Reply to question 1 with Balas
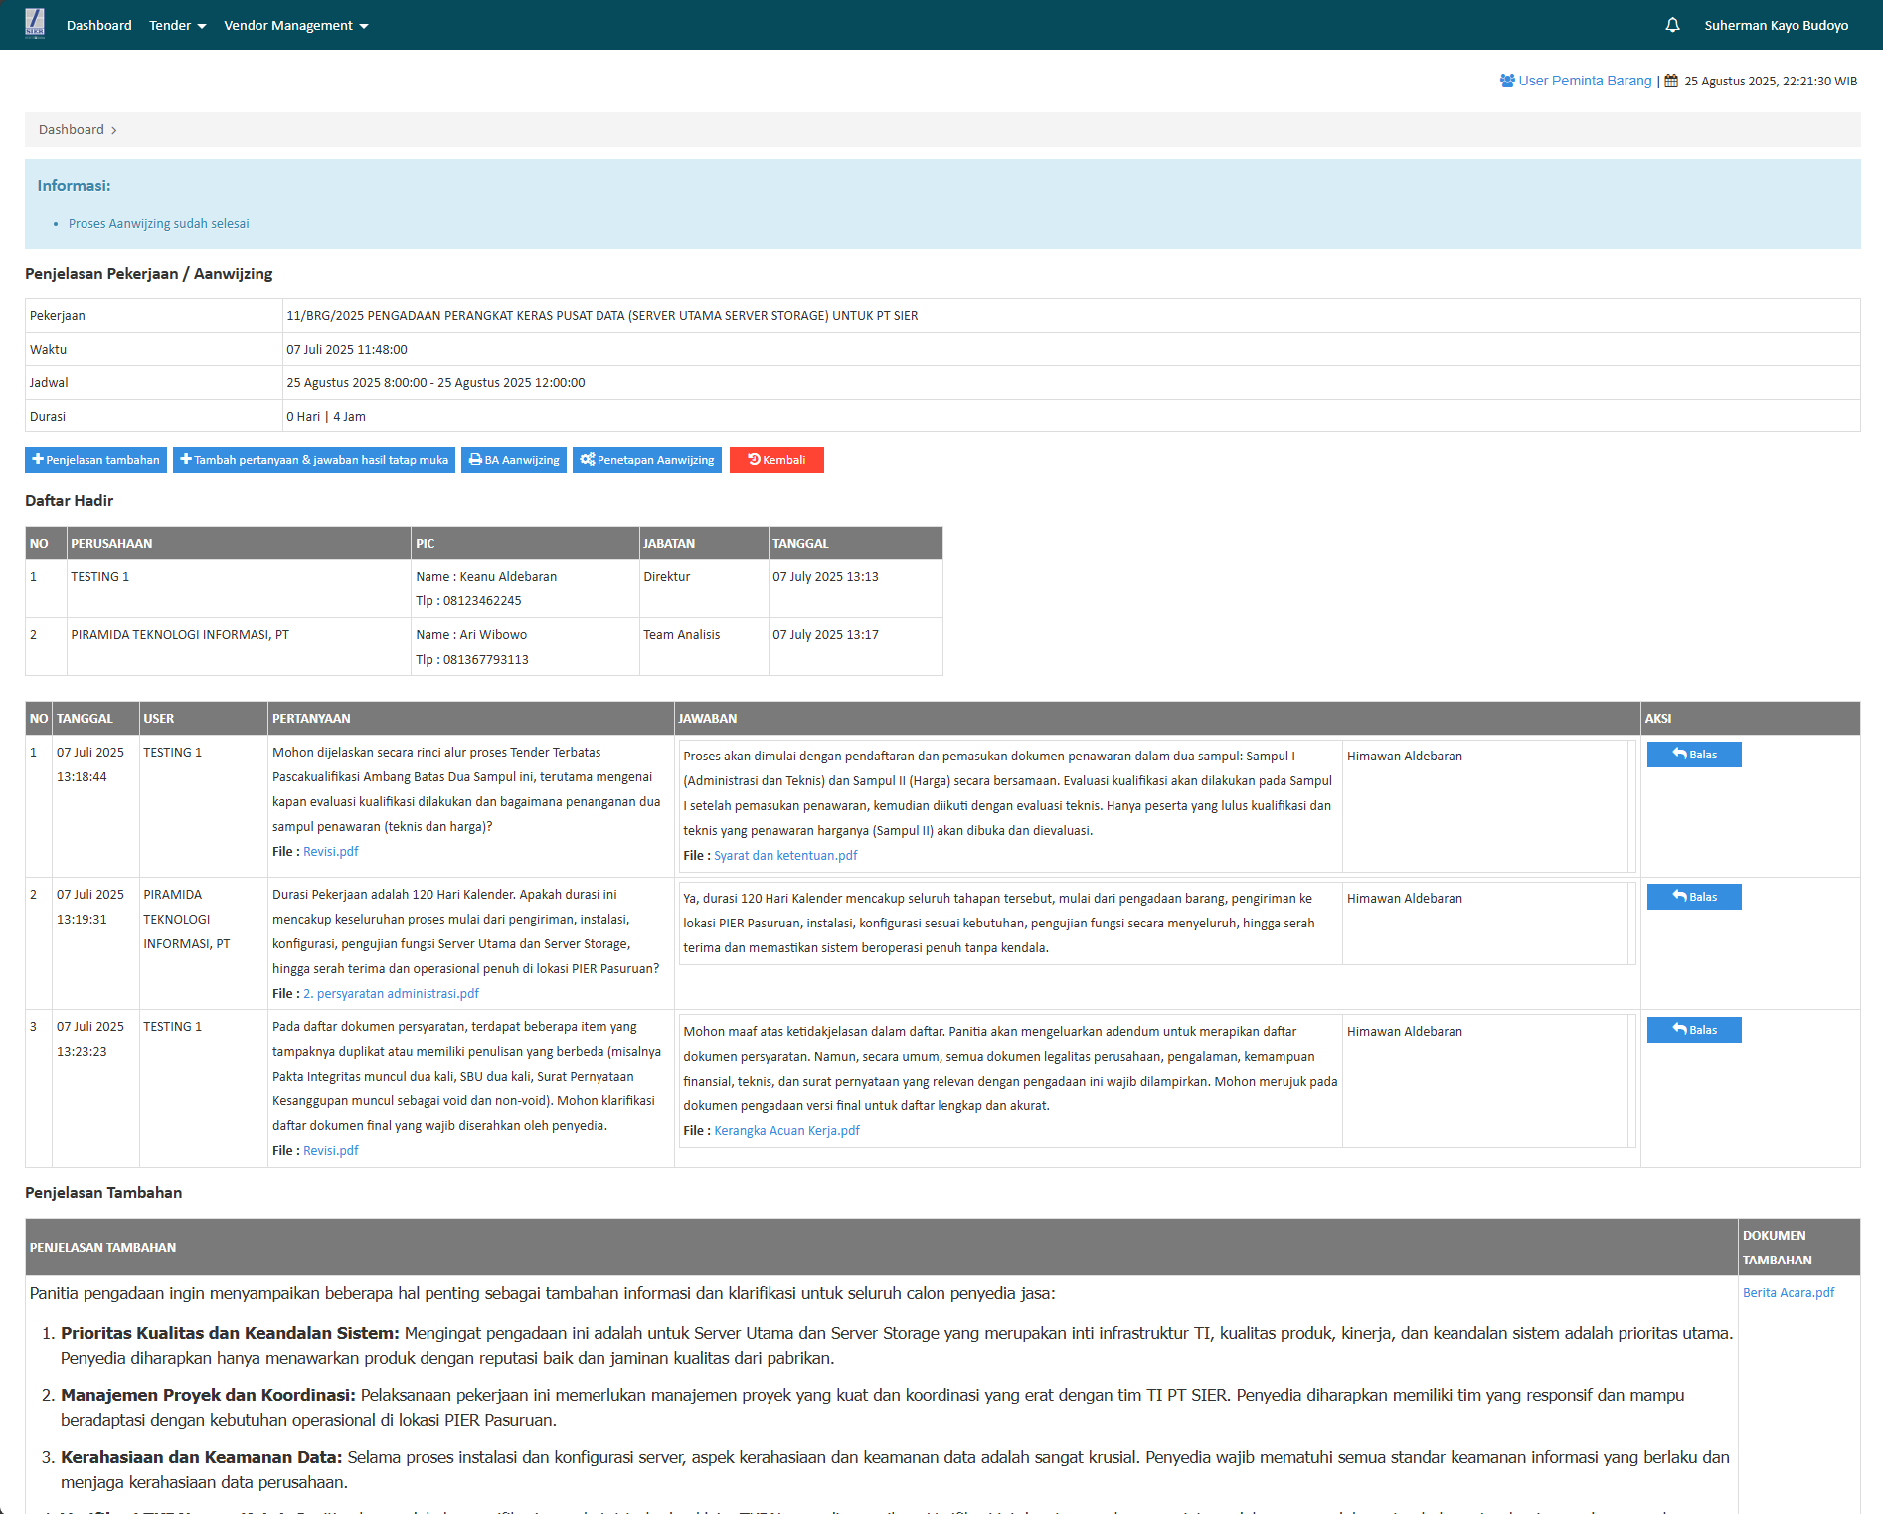 tap(1693, 755)
